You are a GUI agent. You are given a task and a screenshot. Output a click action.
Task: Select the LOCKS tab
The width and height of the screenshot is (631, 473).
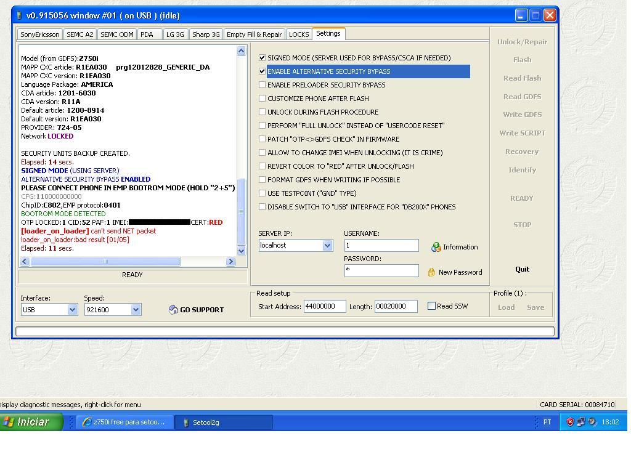click(299, 34)
